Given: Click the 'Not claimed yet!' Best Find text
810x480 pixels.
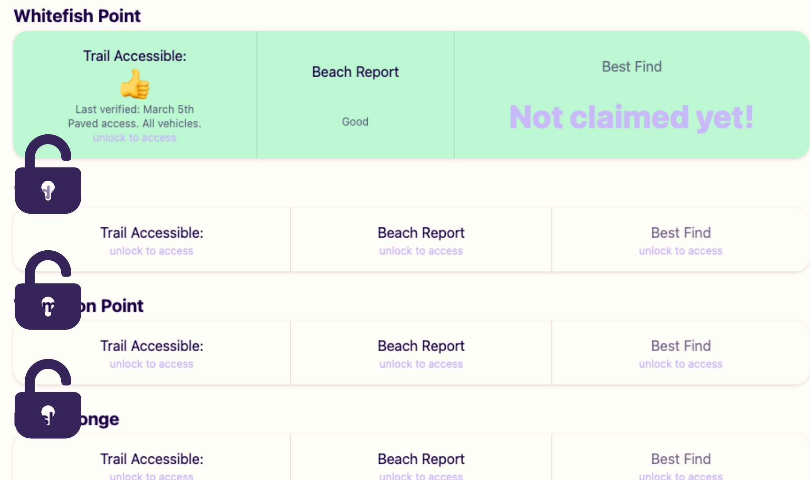Looking at the screenshot, I should (631, 117).
